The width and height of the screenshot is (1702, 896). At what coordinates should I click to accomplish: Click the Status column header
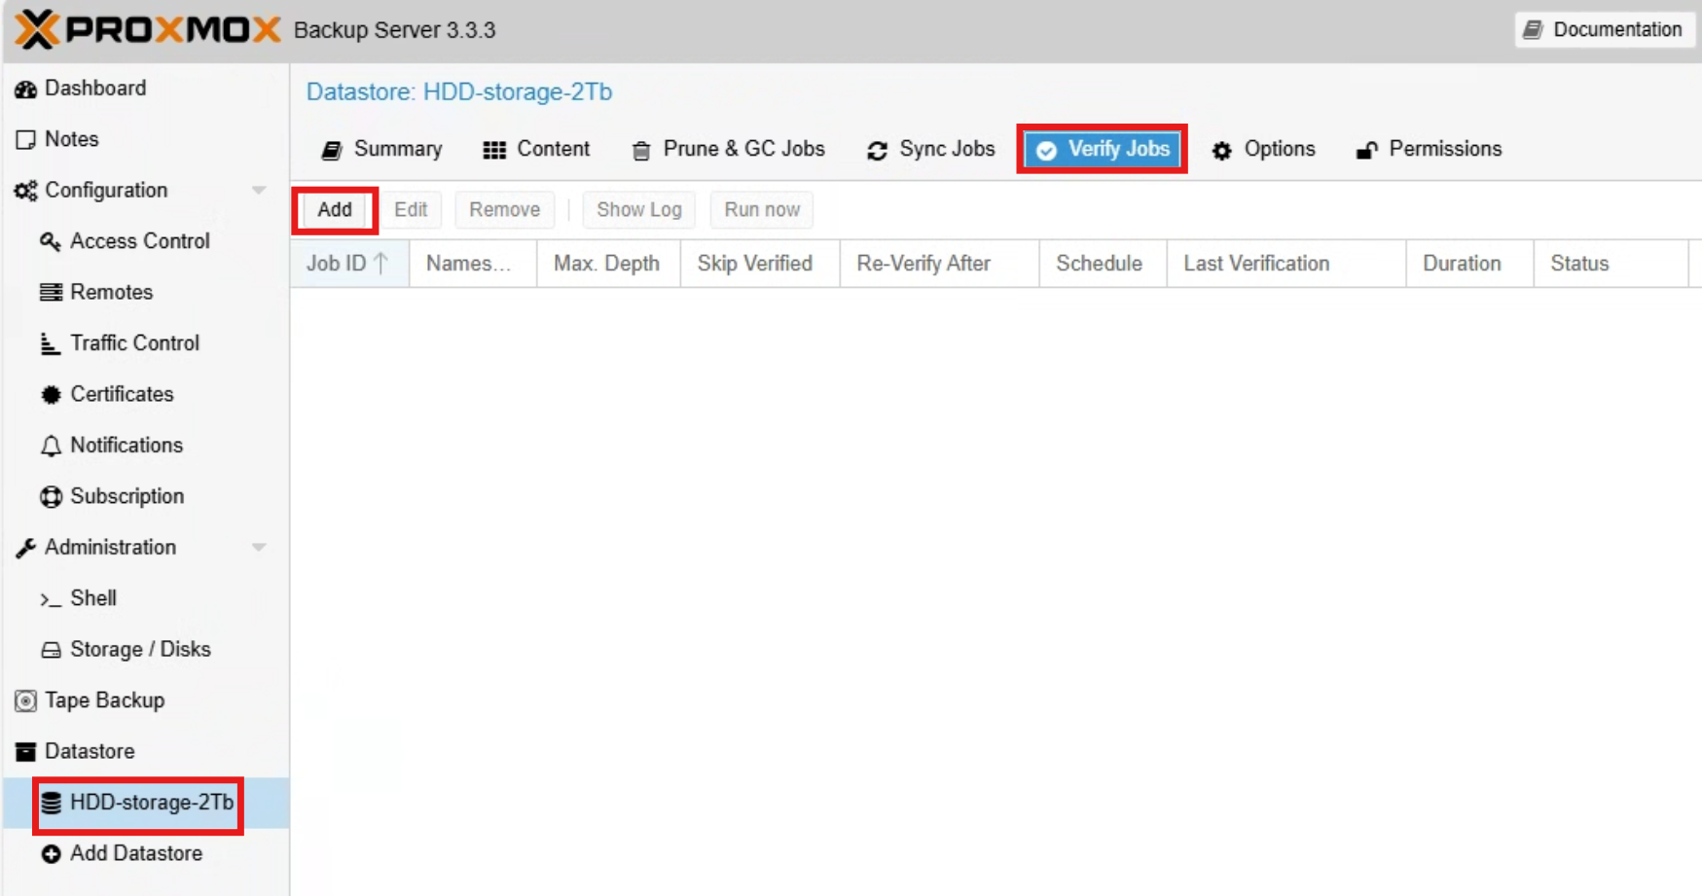point(1611,264)
